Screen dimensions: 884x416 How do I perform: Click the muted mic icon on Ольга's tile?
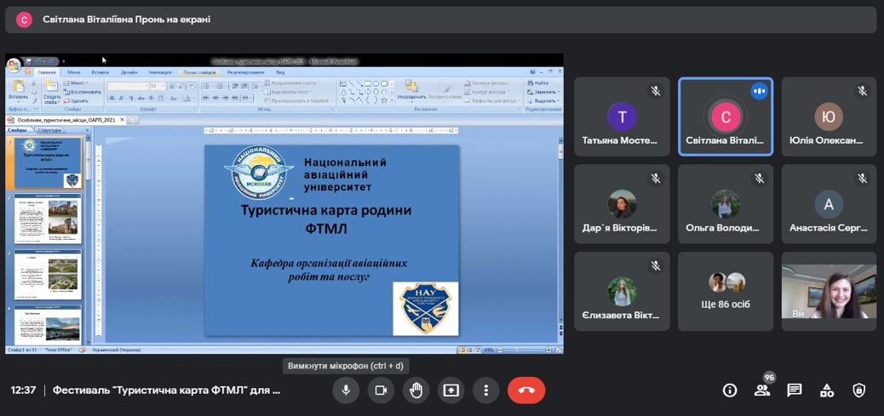point(759,179)
